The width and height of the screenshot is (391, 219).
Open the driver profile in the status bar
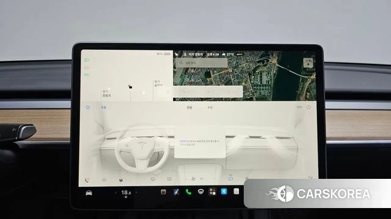[193, 54]
